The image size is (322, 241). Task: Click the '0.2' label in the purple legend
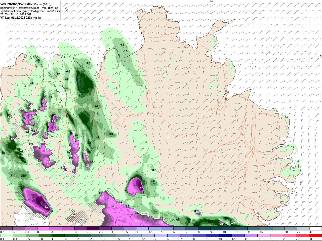[x=2, y=232]
